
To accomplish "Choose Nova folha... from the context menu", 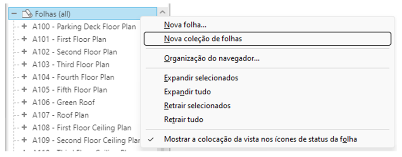I will [x=185, y=25].
